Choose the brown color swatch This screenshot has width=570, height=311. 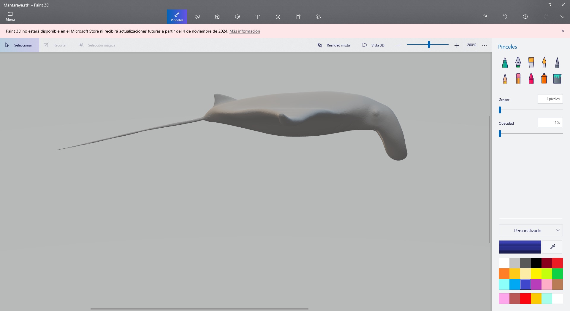558,284
